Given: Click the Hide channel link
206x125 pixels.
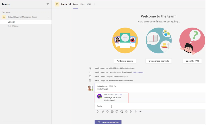Looking at the screenshot, I should coord(138,72).
